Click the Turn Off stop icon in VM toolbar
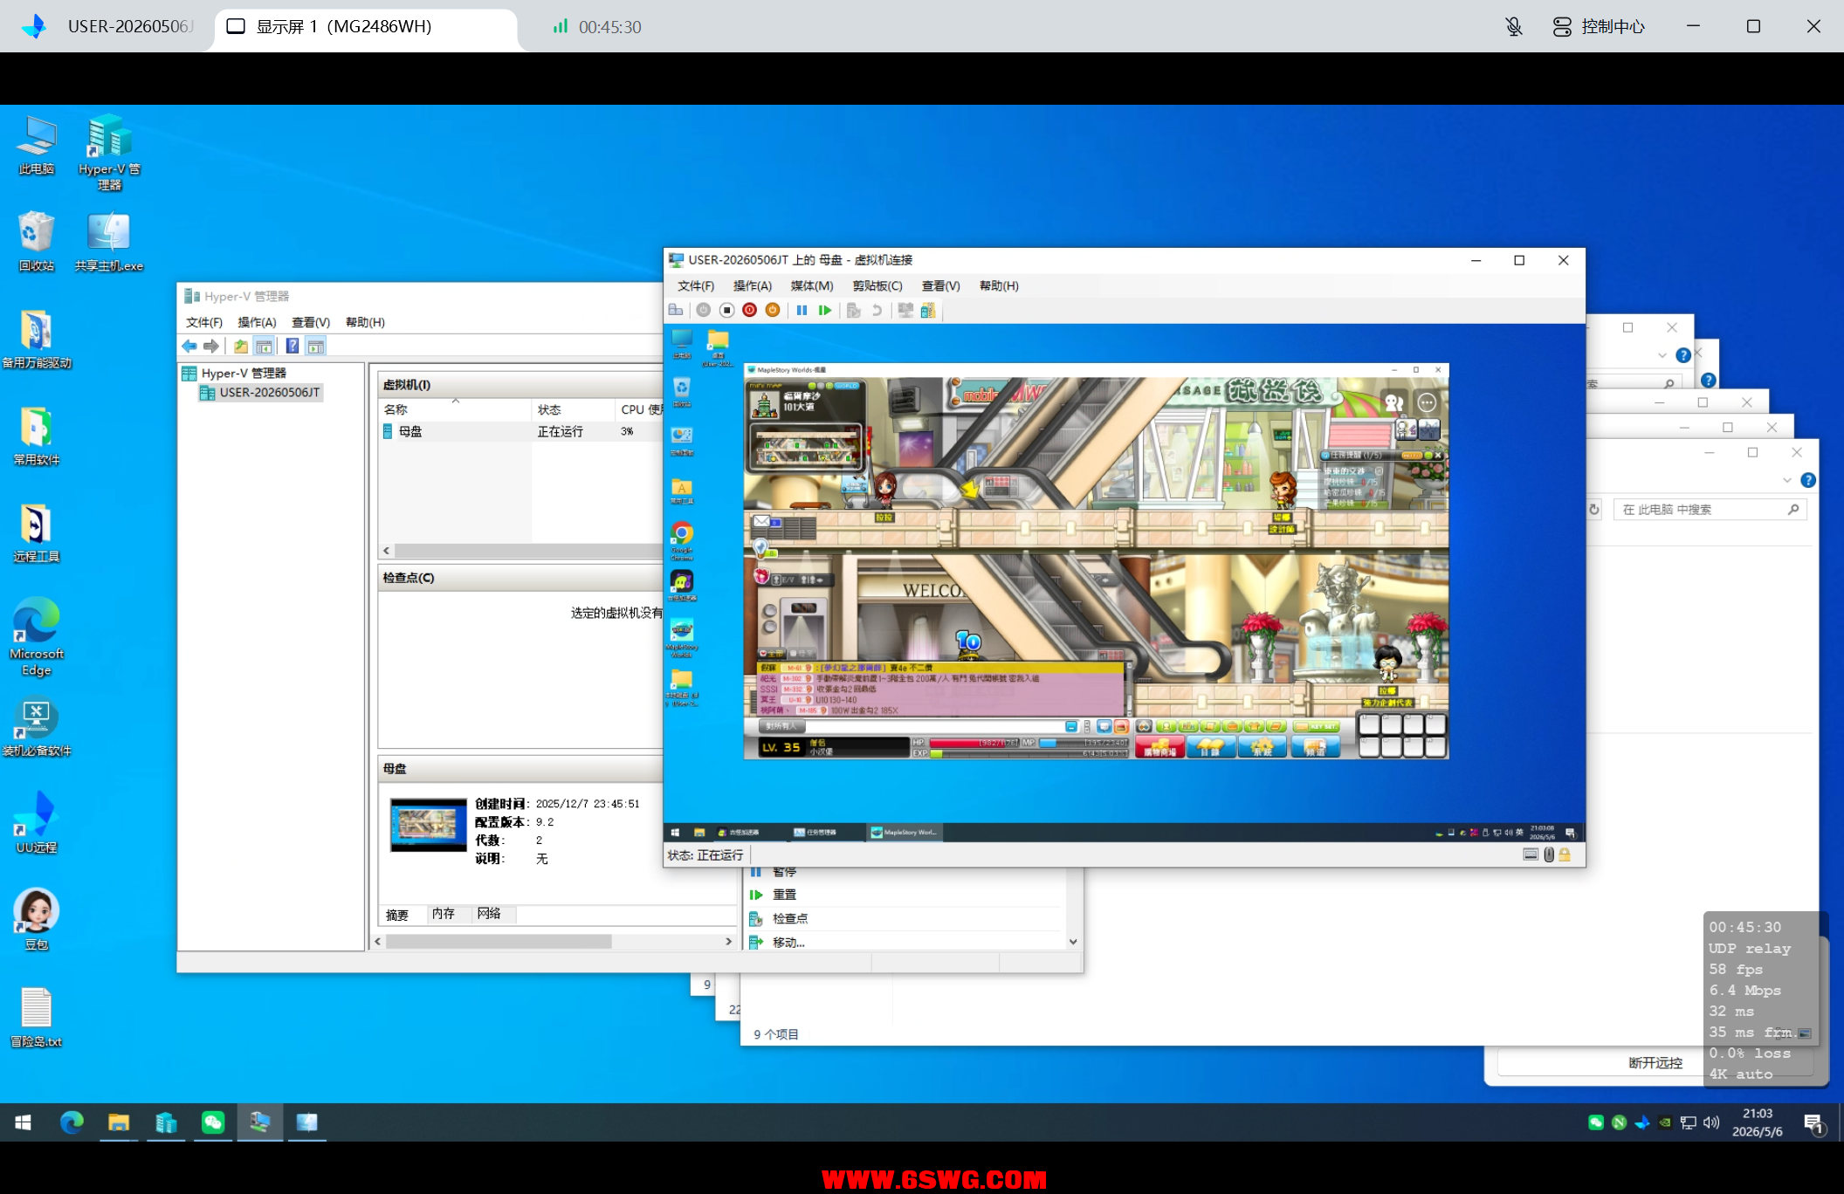This screenshot has width=1844, height=1194. [x=726, y=310]
